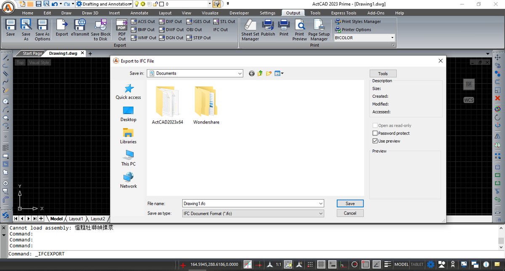505x271 pixels.
Task: Click the Cancel button in dialog
Action: 350,213
